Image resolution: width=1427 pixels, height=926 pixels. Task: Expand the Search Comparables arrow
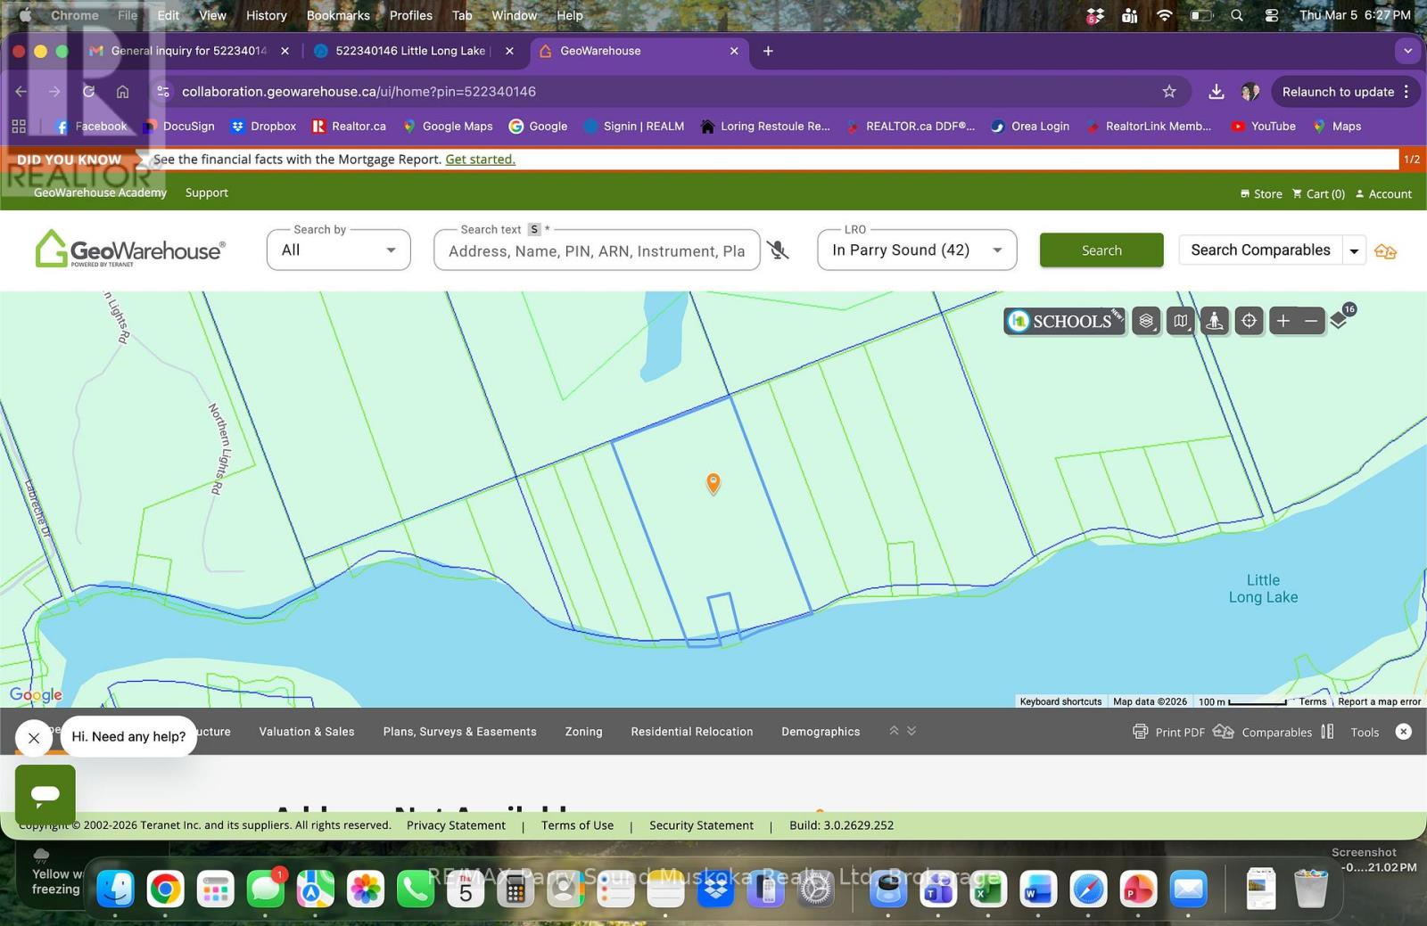(x=1354, y=251)
